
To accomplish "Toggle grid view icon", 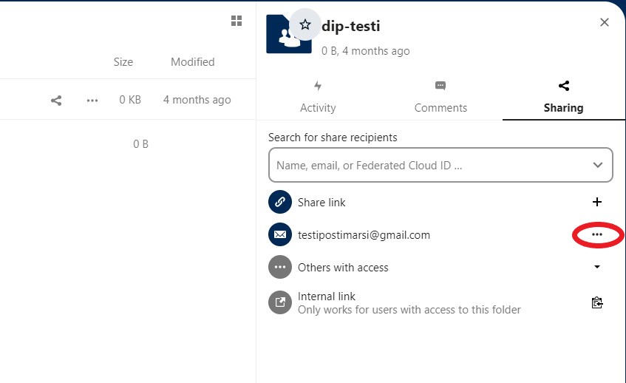I will tap(237, 21).
